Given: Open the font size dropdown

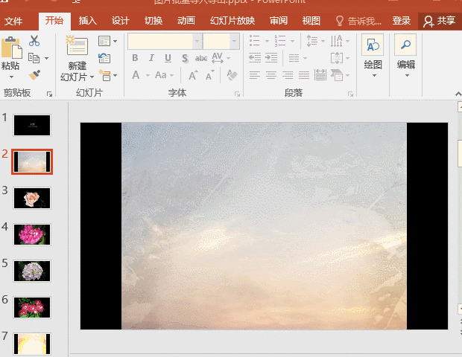Looking at the screenshot, I should pos(235,41).
